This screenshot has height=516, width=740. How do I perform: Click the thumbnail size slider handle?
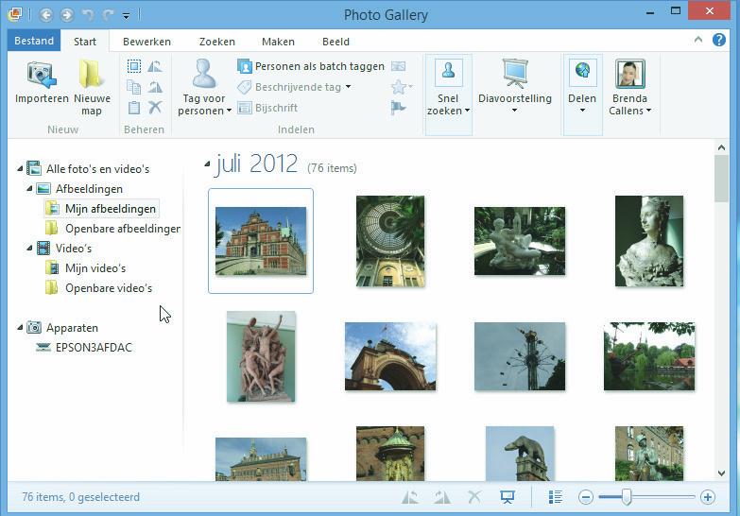click(x=626, y=497)
